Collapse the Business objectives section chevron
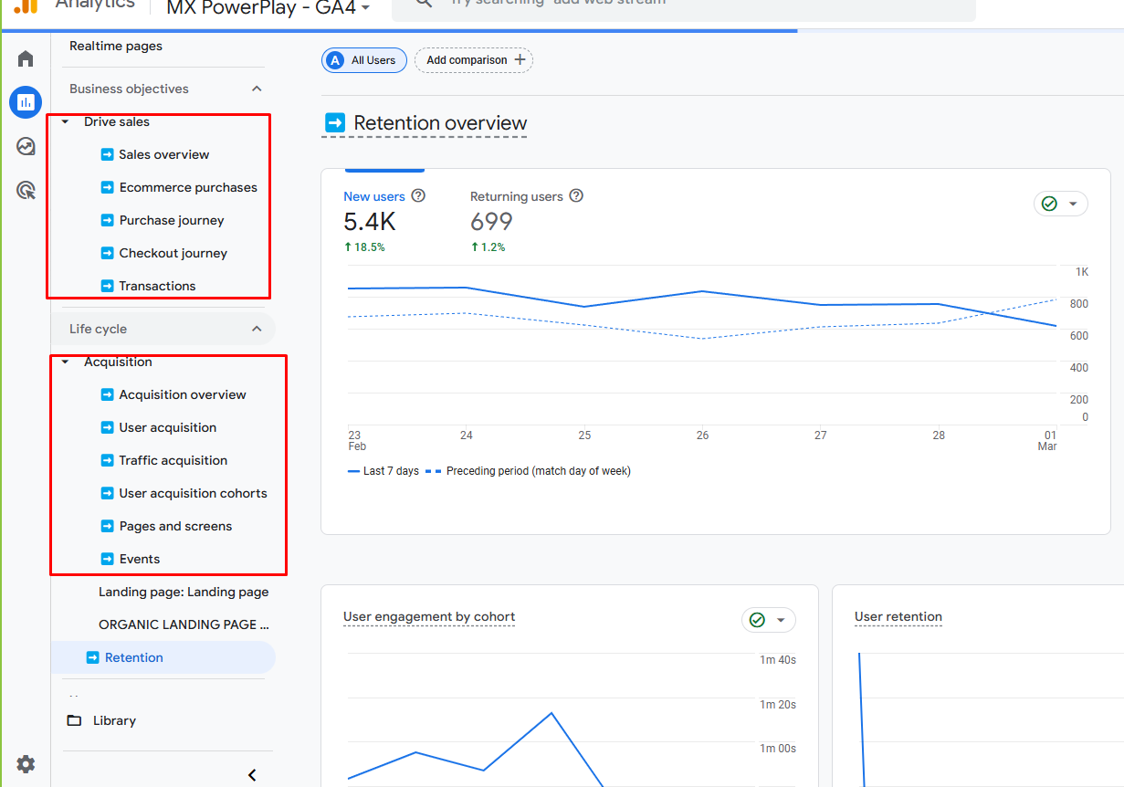Screen dimensions: 1124x787 pos(257,89)
